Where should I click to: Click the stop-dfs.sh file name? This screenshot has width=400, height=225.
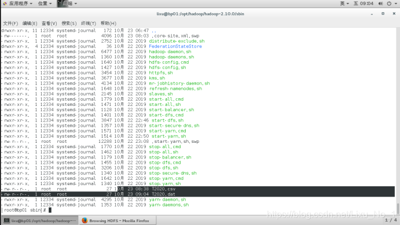coord(163,168)
